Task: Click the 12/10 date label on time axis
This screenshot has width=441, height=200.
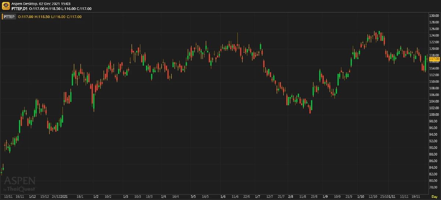Action: click(x=373, y=197)
